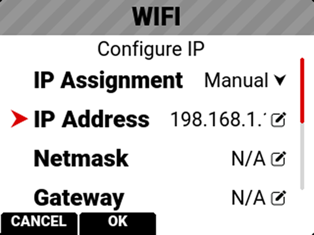Click the Netmask edit pencil icon
The width and height of the screenshot is (314, 235).
278,158
